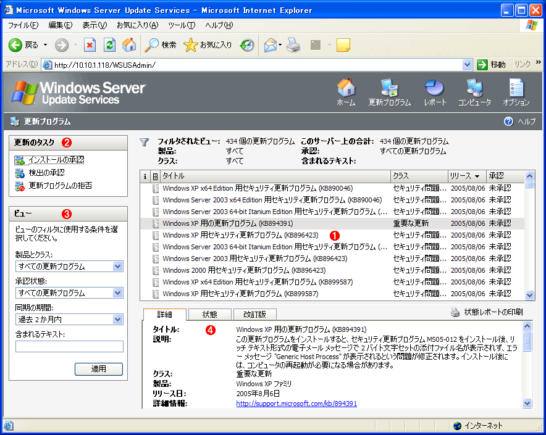This screenshot has height=435, width=546.
Task: Click 移動 go button
Action: point(491,65)
